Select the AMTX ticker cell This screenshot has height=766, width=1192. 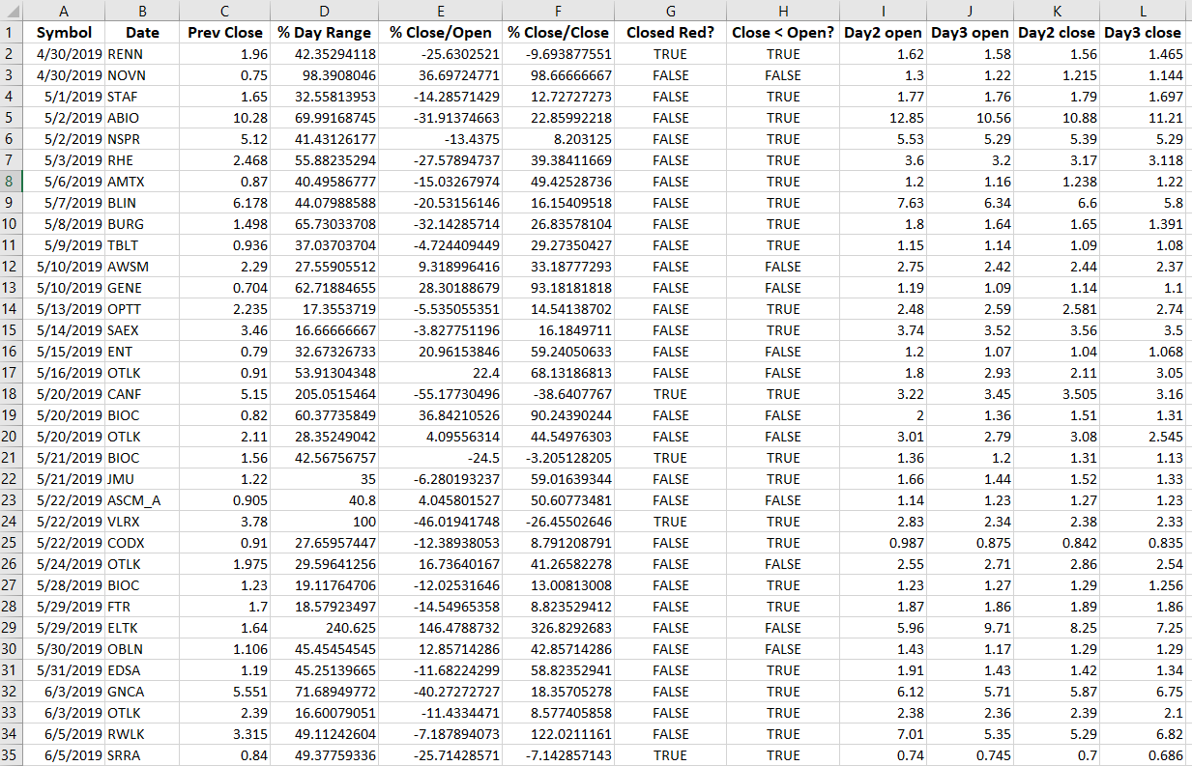coord(141,182)
